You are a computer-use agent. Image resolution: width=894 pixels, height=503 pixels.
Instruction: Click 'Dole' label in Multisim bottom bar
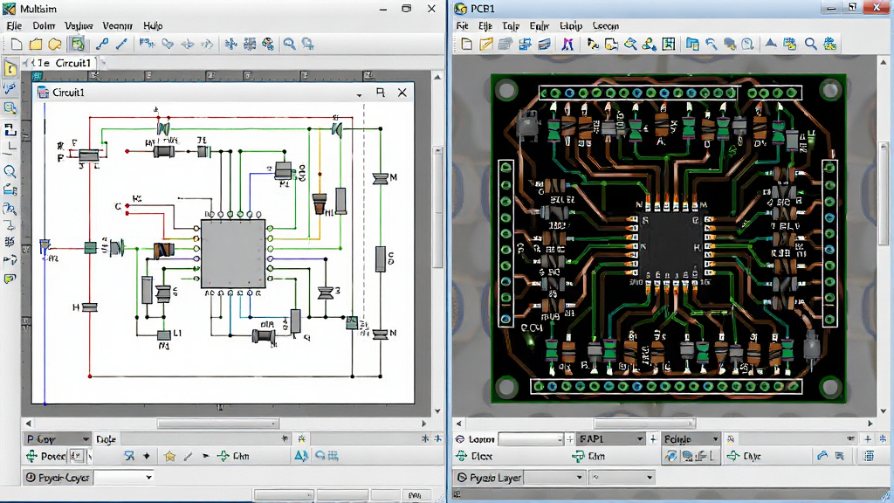[106, 438]
